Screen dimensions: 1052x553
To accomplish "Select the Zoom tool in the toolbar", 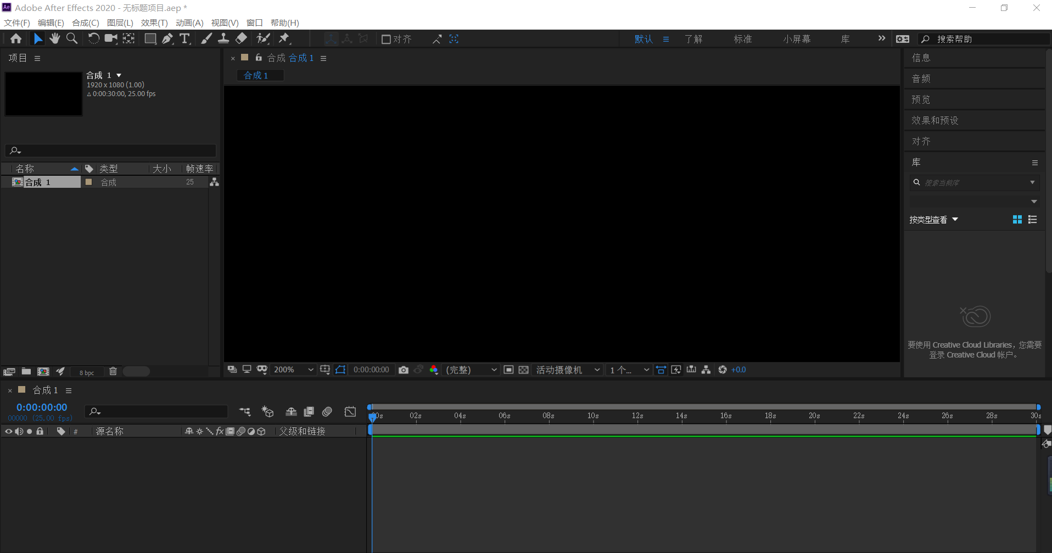I will 72,38.
